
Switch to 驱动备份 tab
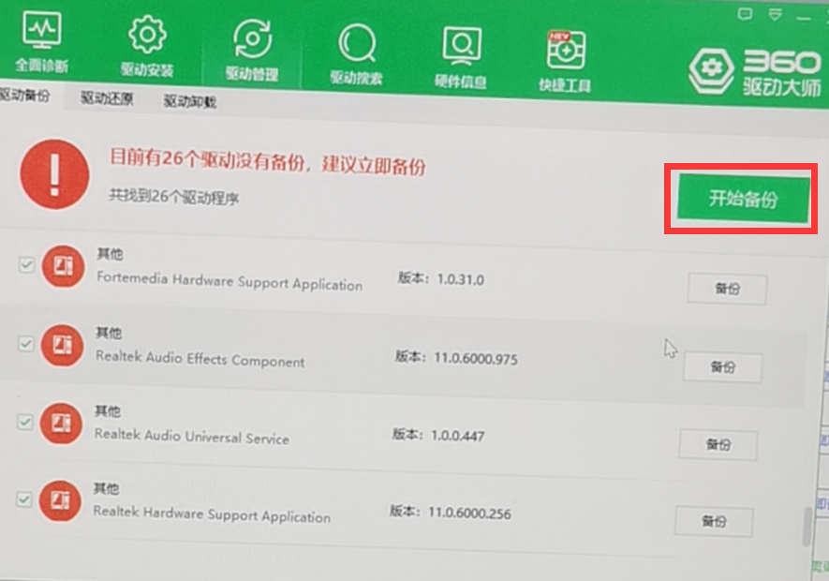(x=25, y=96)
